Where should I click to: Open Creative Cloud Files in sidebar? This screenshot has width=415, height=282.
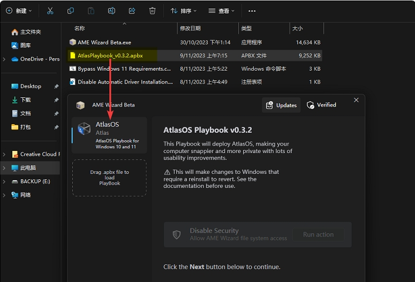click(36, 154)
